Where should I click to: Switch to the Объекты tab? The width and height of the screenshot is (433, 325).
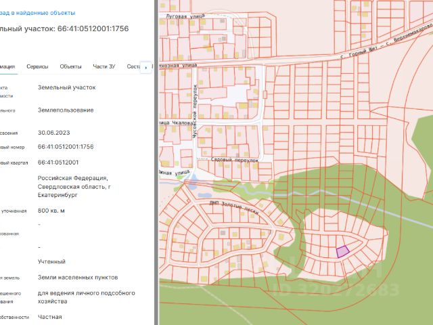[70, 66]
